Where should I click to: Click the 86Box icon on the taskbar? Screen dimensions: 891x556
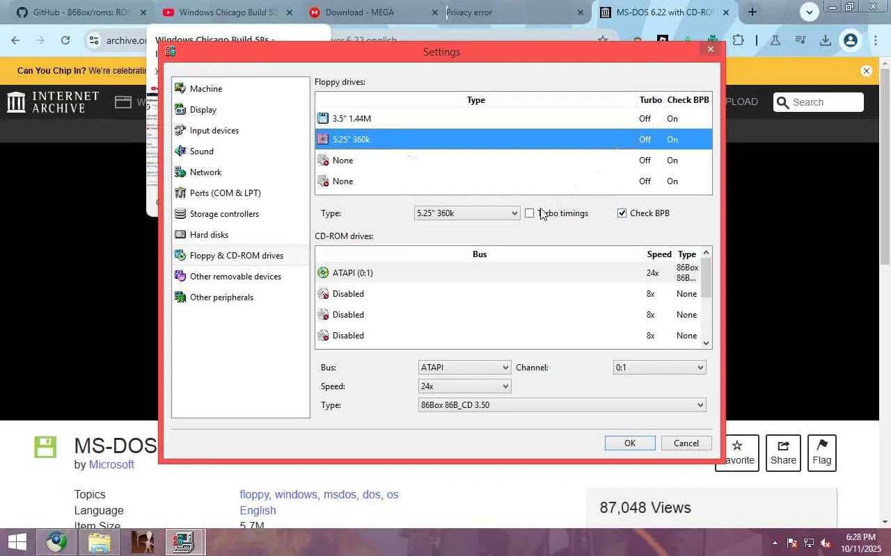tap(184, 542)
